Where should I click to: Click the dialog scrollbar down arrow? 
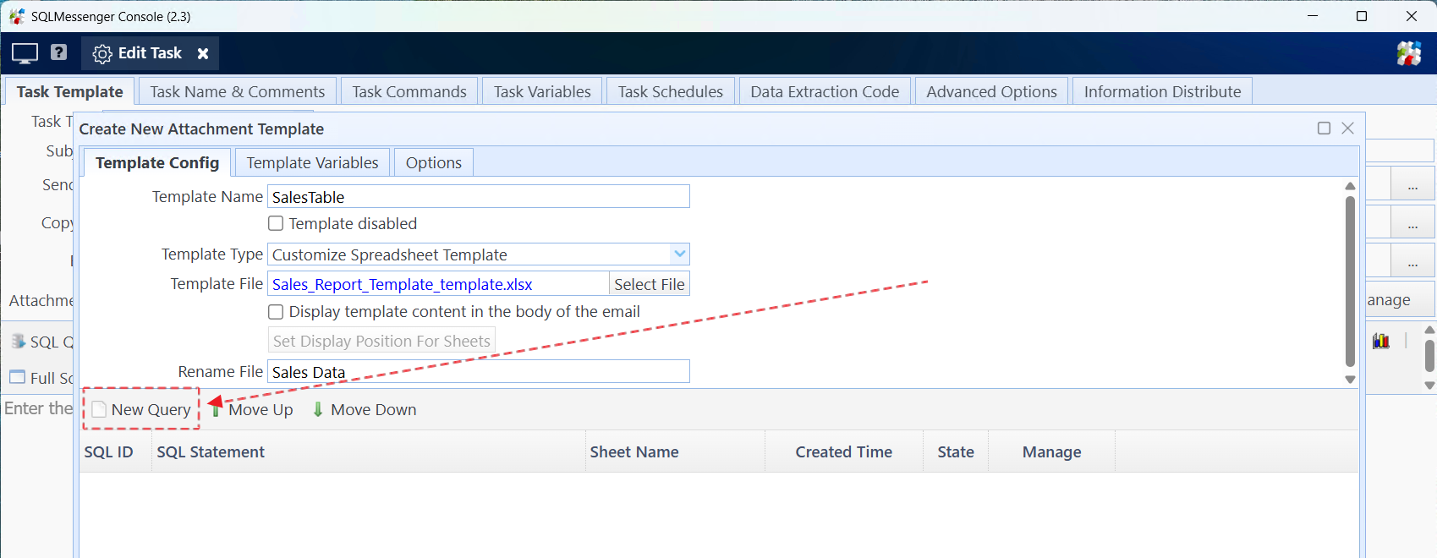(x=1350, y=380)
